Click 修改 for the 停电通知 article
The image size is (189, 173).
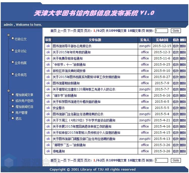(x=176, y=151)
